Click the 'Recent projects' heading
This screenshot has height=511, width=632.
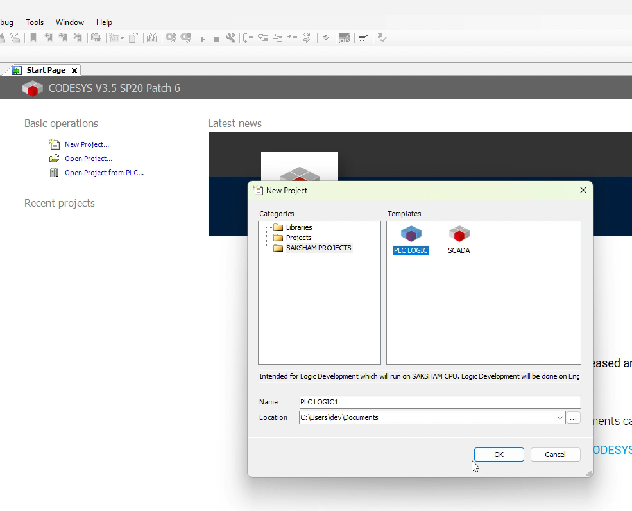(x=60, y=203)
